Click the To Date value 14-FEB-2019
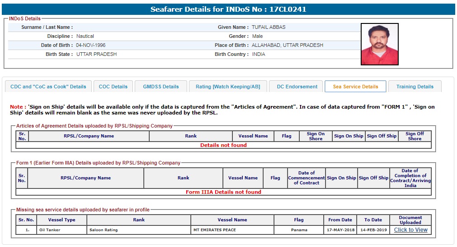 click(373, 230)
